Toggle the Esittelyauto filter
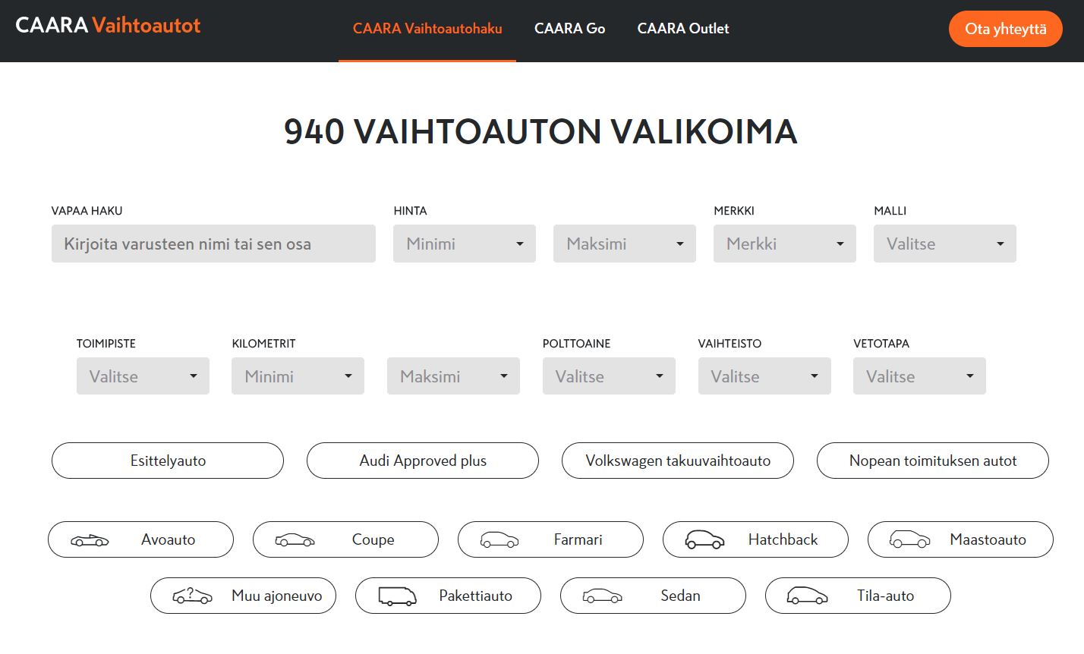This screenshot has width=1084, height=654. click(168, 461)
